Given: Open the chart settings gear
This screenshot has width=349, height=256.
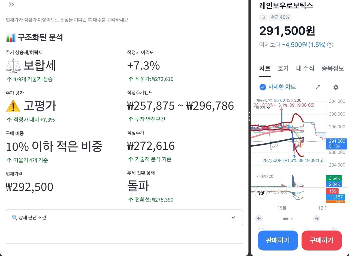Looking at the screenshot, I should pyautogui.click(x=336, y=87).
